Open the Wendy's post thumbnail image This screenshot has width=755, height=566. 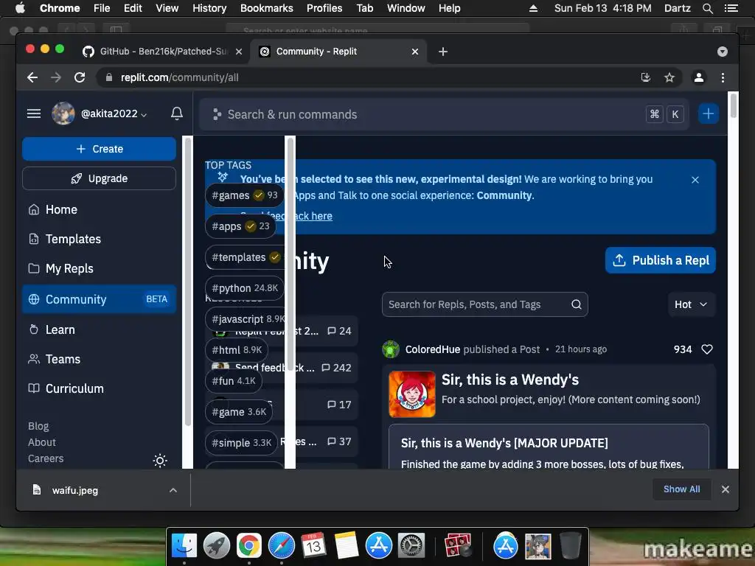(411, 394)
